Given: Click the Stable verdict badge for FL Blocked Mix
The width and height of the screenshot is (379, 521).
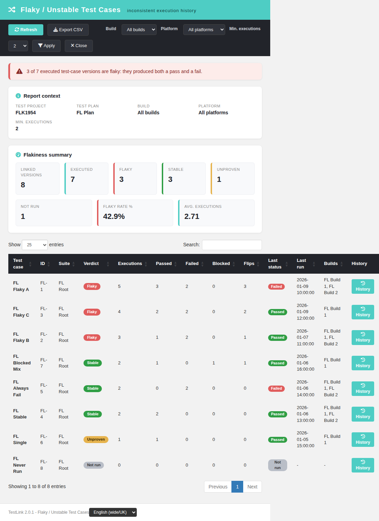Looking at the screenshot, I should [92, 363].
